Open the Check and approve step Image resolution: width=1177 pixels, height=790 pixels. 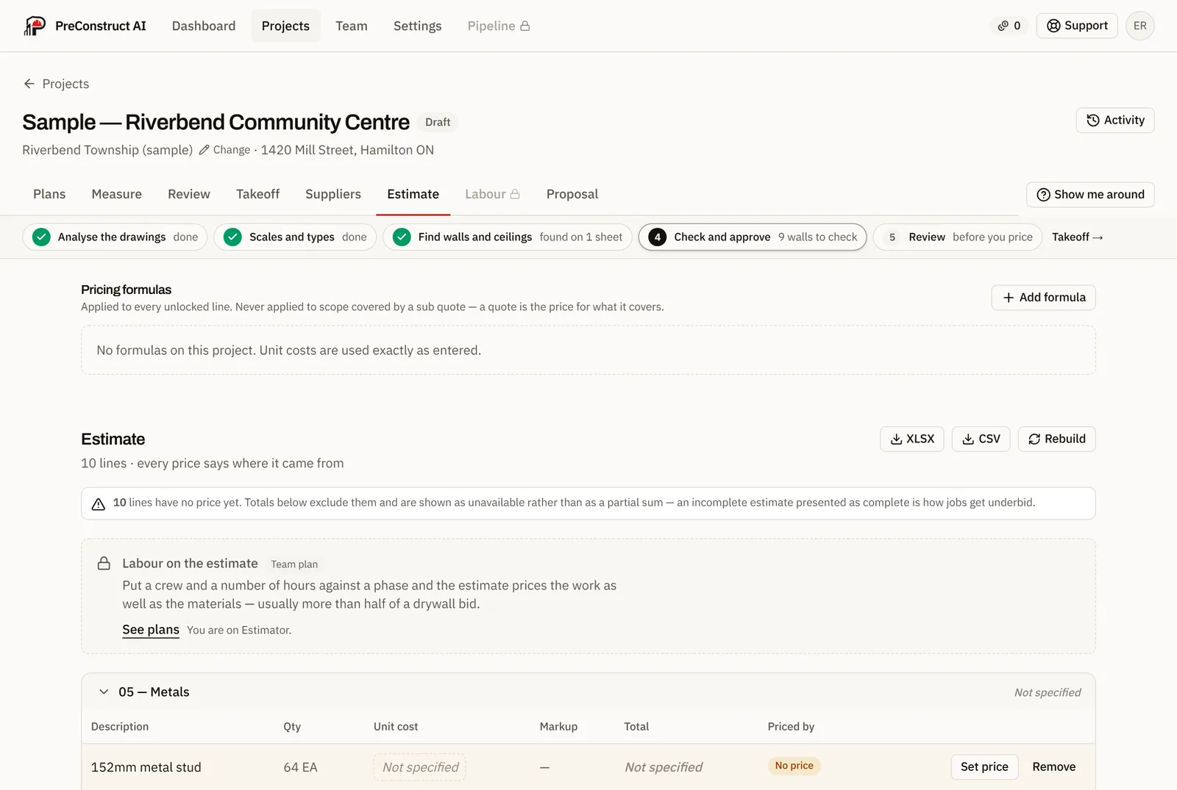tap(753, 237)
